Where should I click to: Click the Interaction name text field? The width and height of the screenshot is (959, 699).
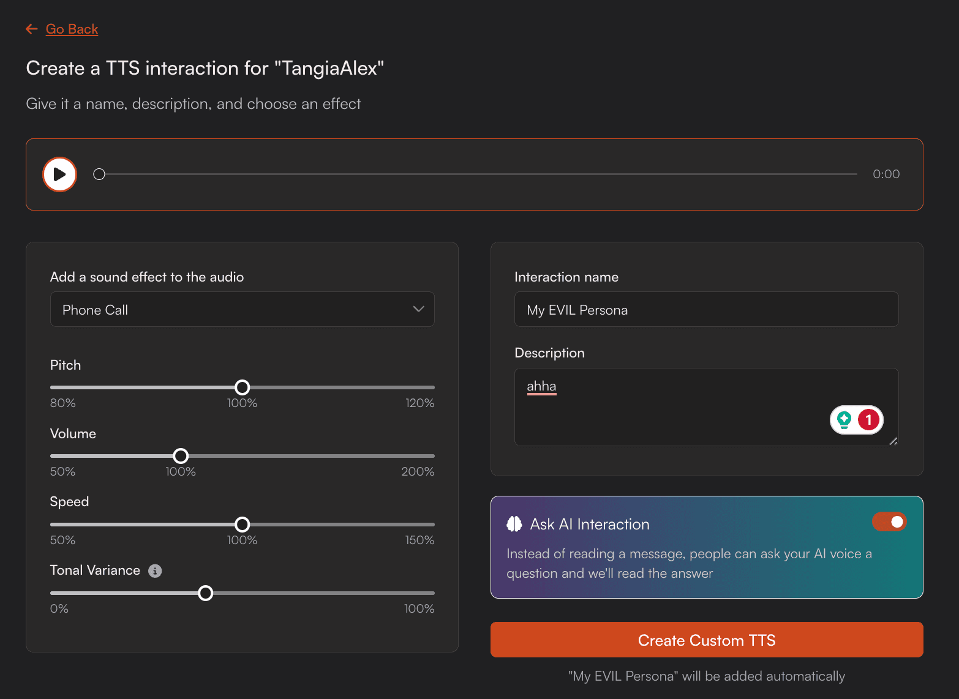(706, 310)
